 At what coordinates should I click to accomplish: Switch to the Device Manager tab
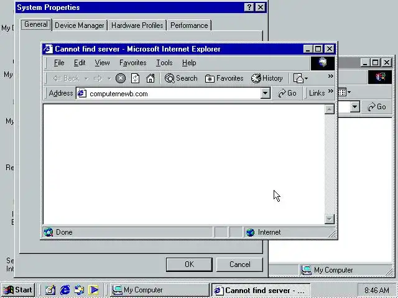tap(80, 25)
